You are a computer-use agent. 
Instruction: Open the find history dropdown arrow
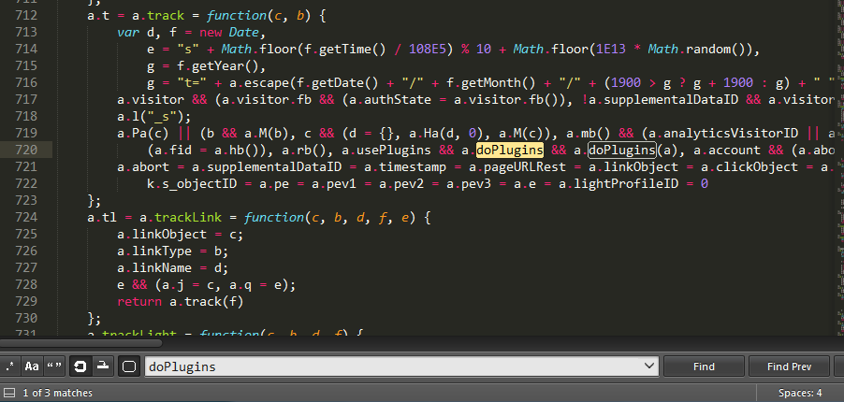648,366
